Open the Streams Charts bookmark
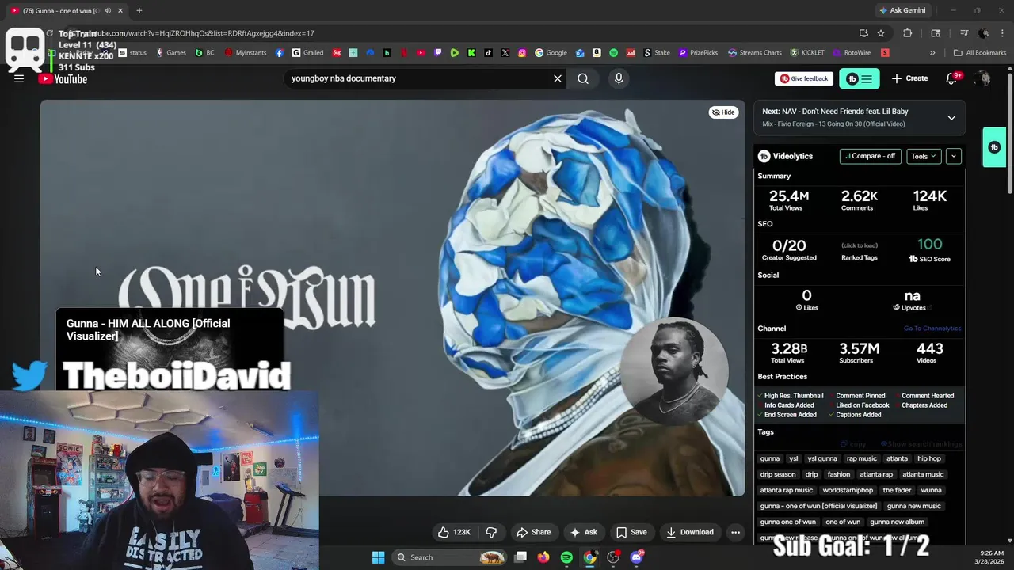 coord(754,53)
